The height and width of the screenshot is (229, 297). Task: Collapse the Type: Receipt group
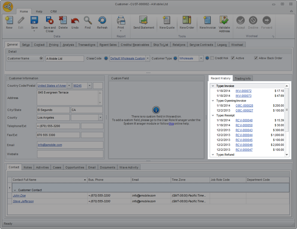pyautogui.click(x=213, y=115)
